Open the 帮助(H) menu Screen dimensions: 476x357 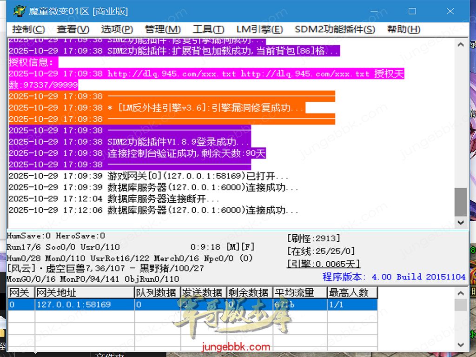coord(403,29)
